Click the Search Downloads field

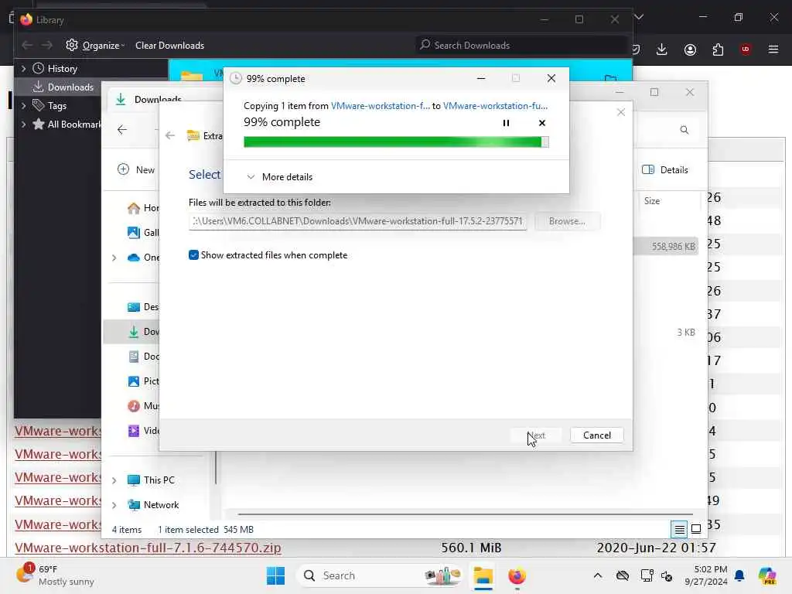(x=521, y=45)
